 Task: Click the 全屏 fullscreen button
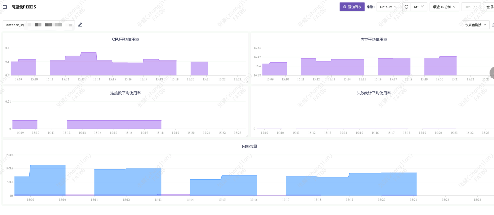point(490,7)
